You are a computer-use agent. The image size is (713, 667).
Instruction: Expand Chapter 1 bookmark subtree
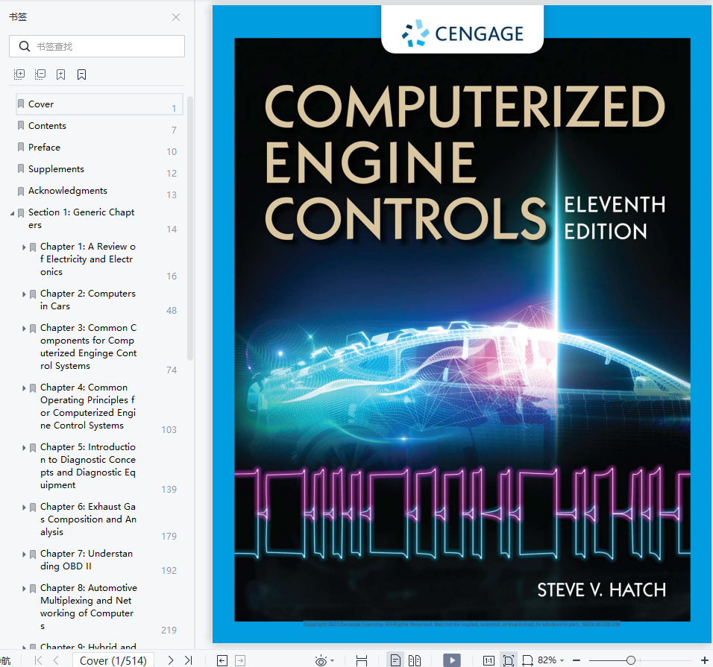click(24, 247)
